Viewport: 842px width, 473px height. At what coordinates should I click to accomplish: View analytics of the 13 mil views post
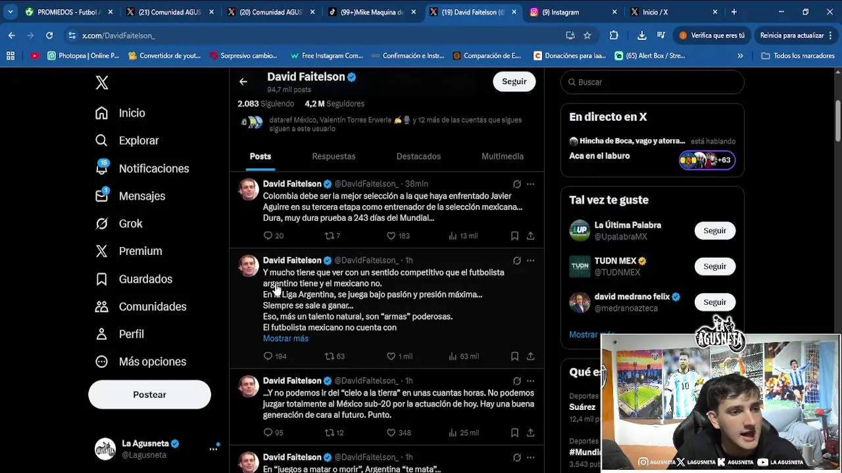tap(463, 236)
